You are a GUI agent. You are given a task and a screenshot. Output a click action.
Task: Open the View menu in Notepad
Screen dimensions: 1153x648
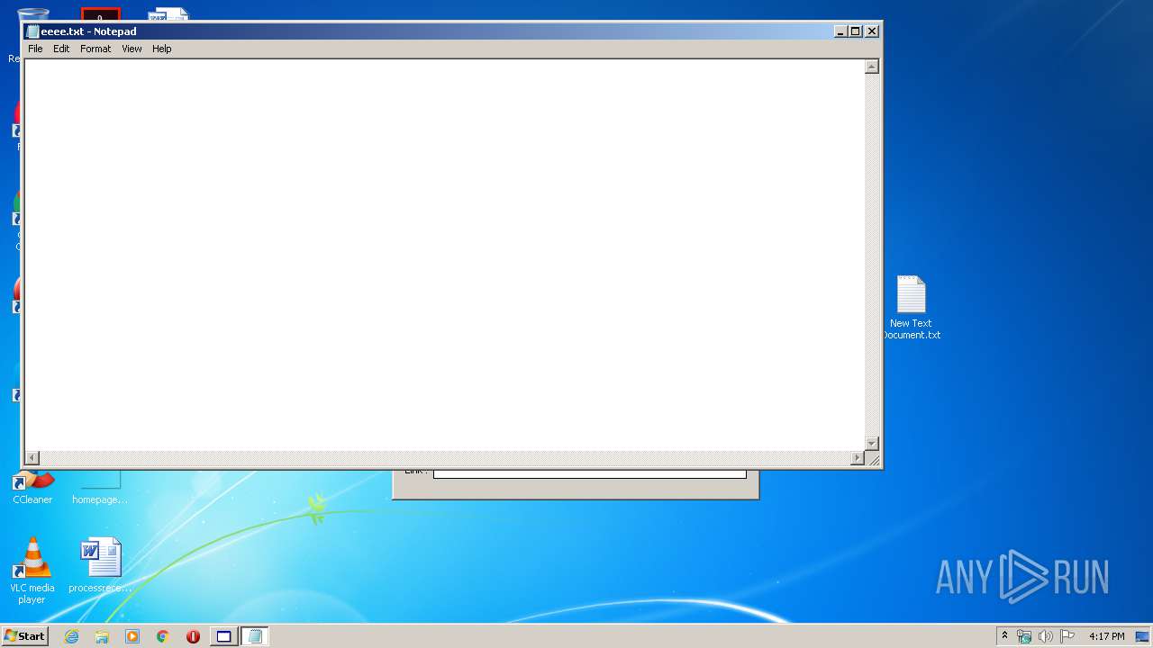click(x=132, y=49)
